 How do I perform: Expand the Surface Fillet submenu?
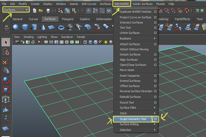point(136,108)
